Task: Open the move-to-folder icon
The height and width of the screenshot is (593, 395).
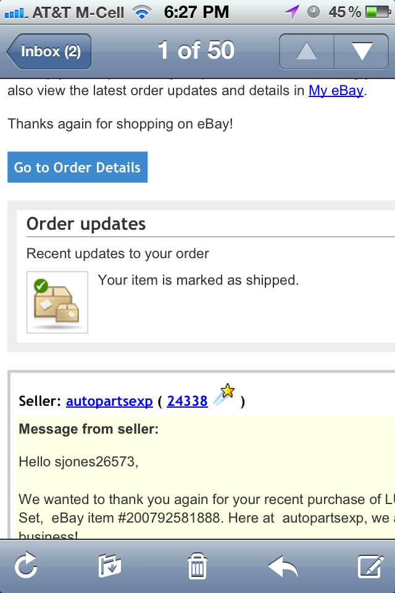Action: coord(110,565)
